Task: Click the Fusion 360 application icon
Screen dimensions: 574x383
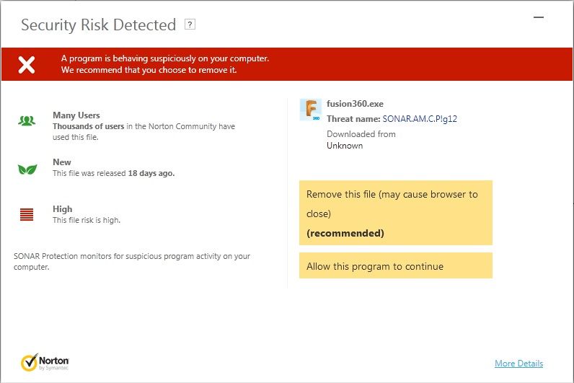Action: 310,110
